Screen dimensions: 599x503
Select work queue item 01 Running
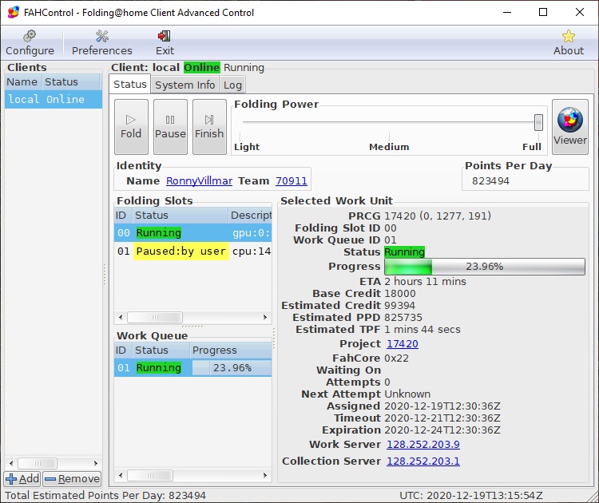193,368
